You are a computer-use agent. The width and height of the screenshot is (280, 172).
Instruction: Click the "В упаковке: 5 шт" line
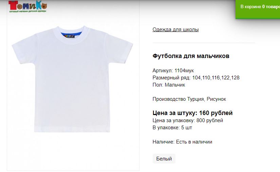click(x=172, y=128)
